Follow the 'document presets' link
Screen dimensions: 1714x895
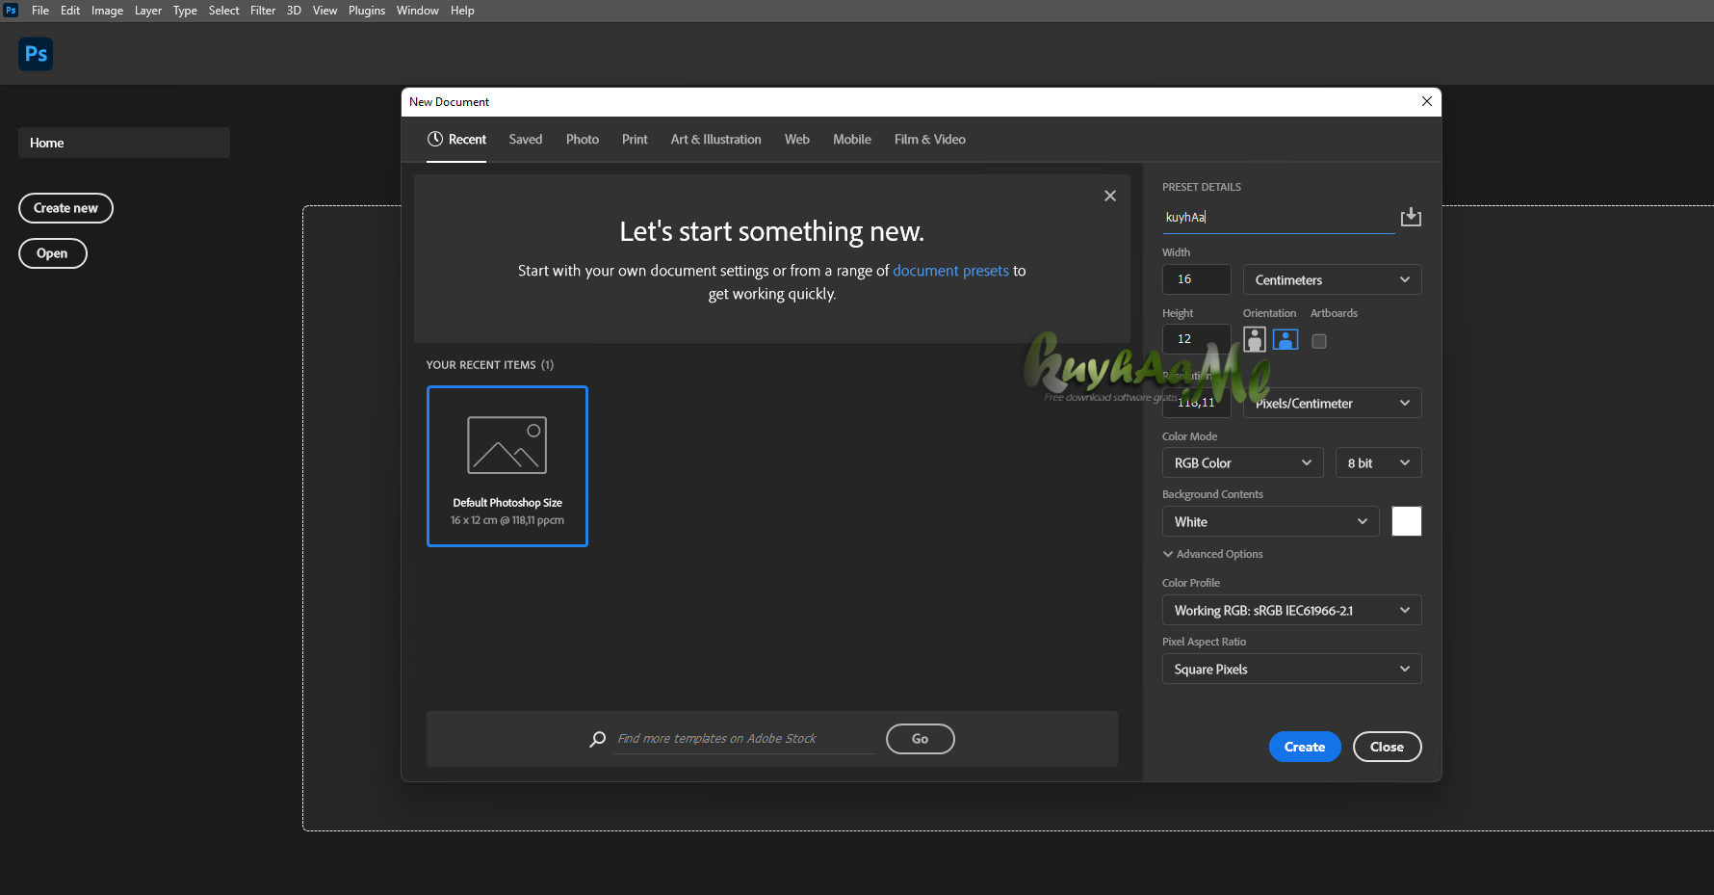tap(950, 271)
